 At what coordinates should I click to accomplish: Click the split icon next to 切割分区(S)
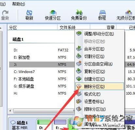click(79, 56)
